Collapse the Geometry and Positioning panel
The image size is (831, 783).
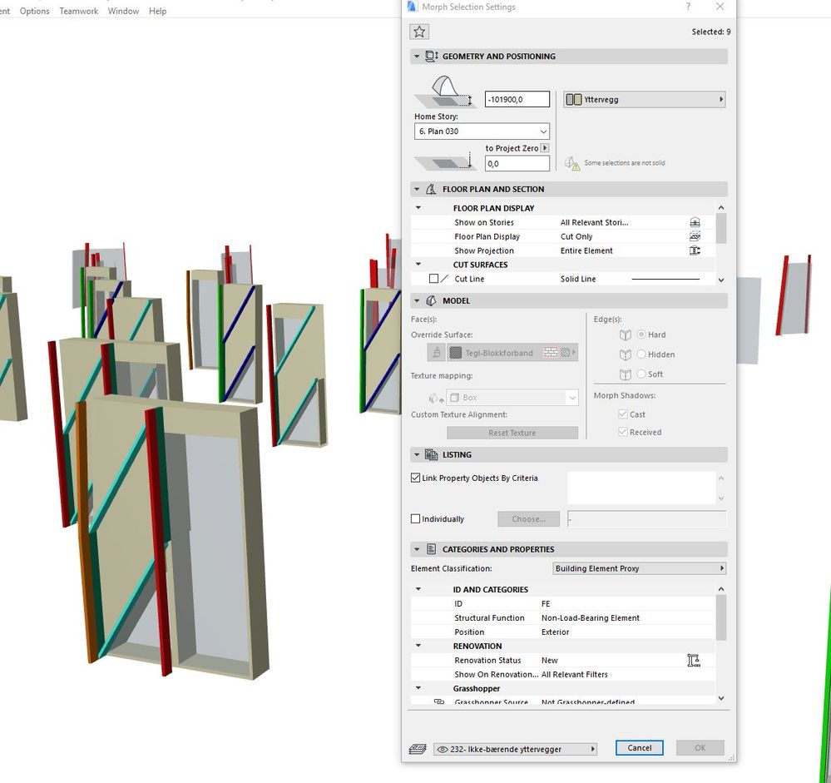[417, 57]
